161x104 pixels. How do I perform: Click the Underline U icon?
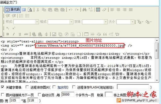pos(20,34)
